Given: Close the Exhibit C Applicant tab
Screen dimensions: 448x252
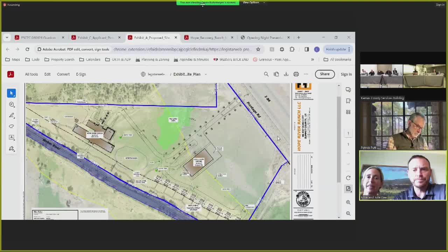Looking at the screenshot, I should (119, 37).
